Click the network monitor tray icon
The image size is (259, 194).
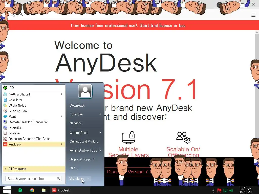[x=225, y=190]
